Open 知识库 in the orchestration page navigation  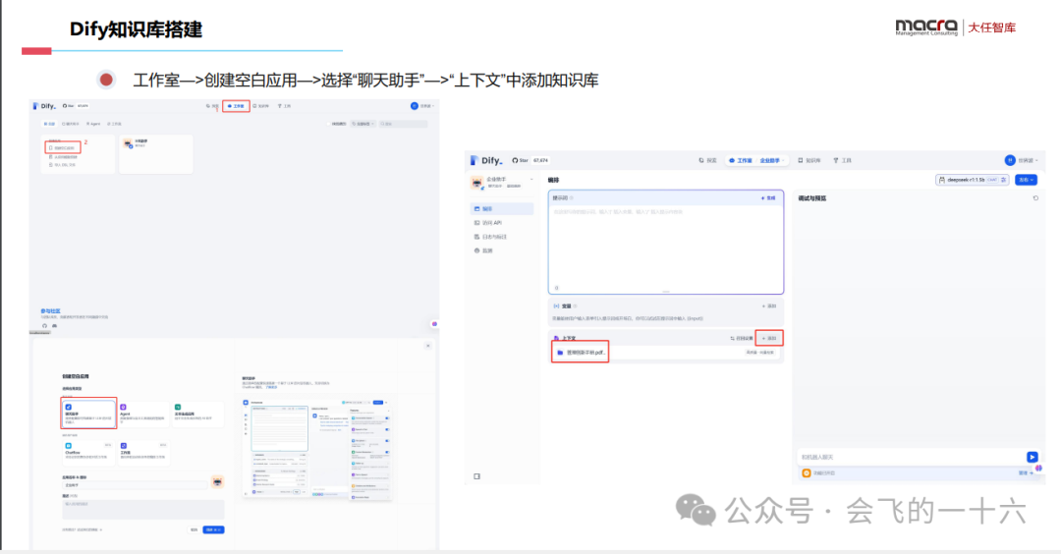(810, 160)
